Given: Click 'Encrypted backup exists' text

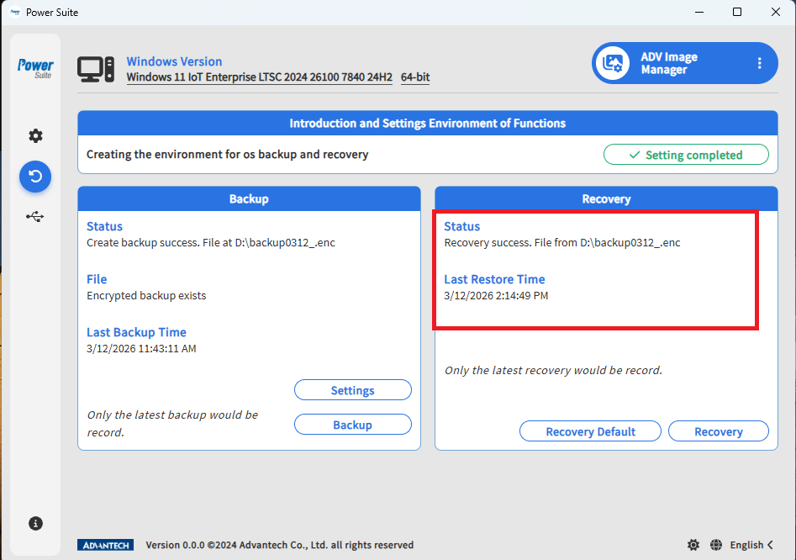Looking at the screenshot, I should (146, 295).
